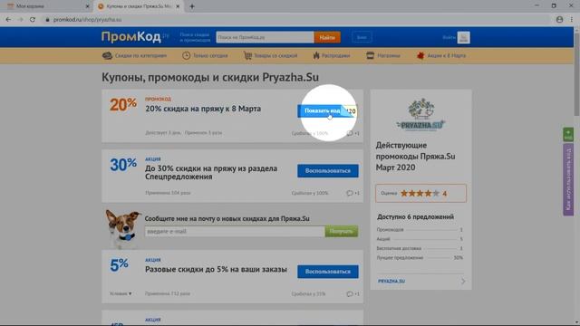580x326 pixels.
Task: Open a new browser tab
Action: 192,6
